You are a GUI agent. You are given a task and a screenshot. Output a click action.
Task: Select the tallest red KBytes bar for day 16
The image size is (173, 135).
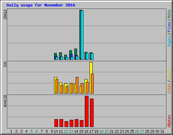(x=86, y=111)
